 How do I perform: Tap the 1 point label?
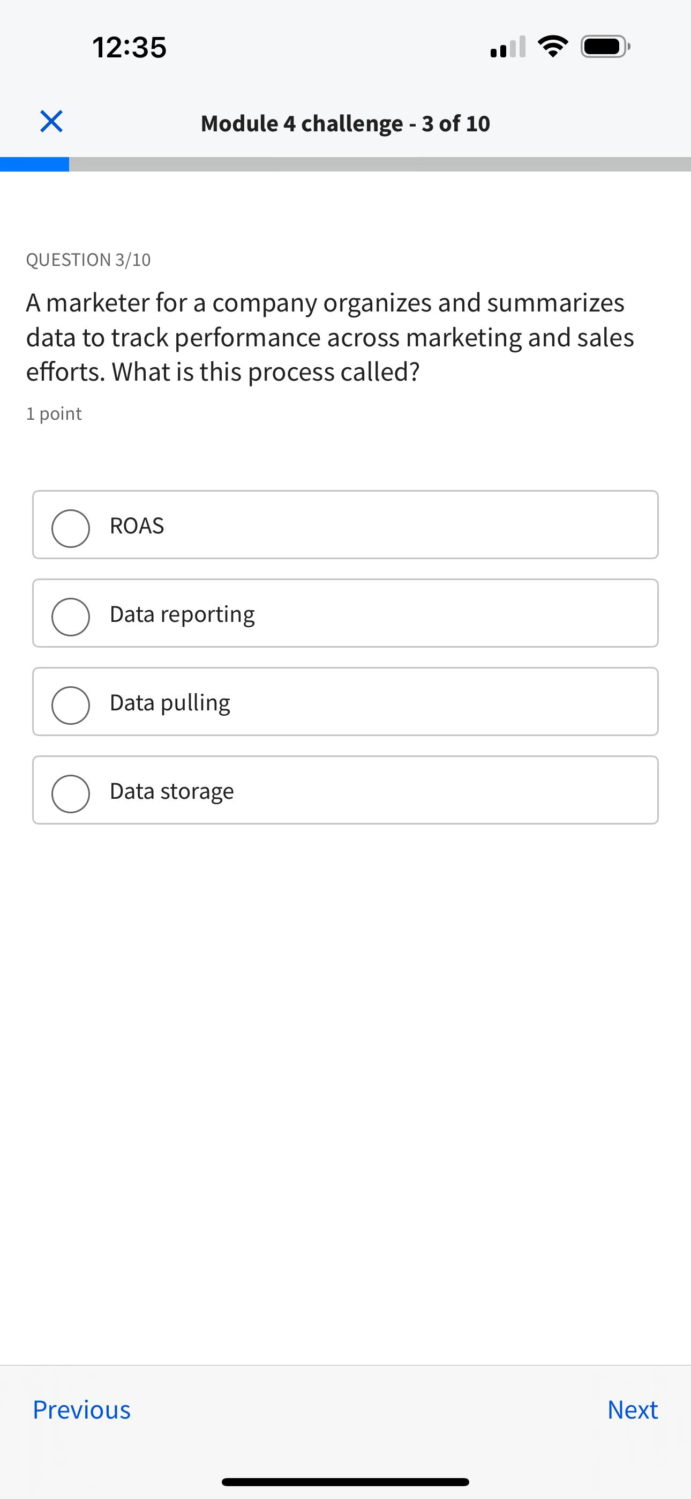click(x=54, y=413)
